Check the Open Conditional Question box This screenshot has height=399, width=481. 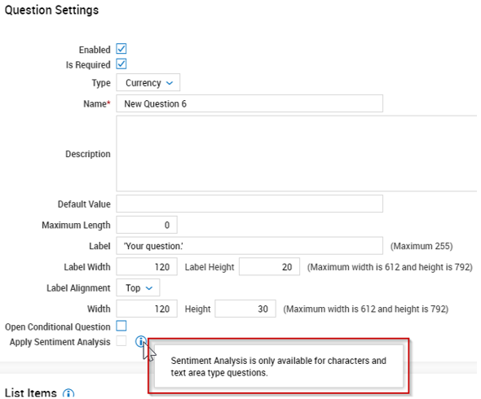121,326
